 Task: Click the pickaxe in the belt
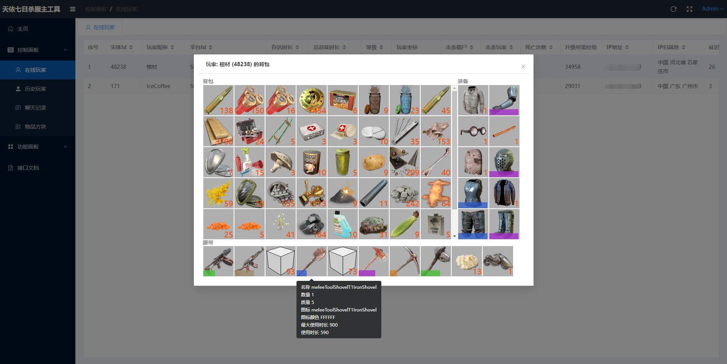coord(405,261)
